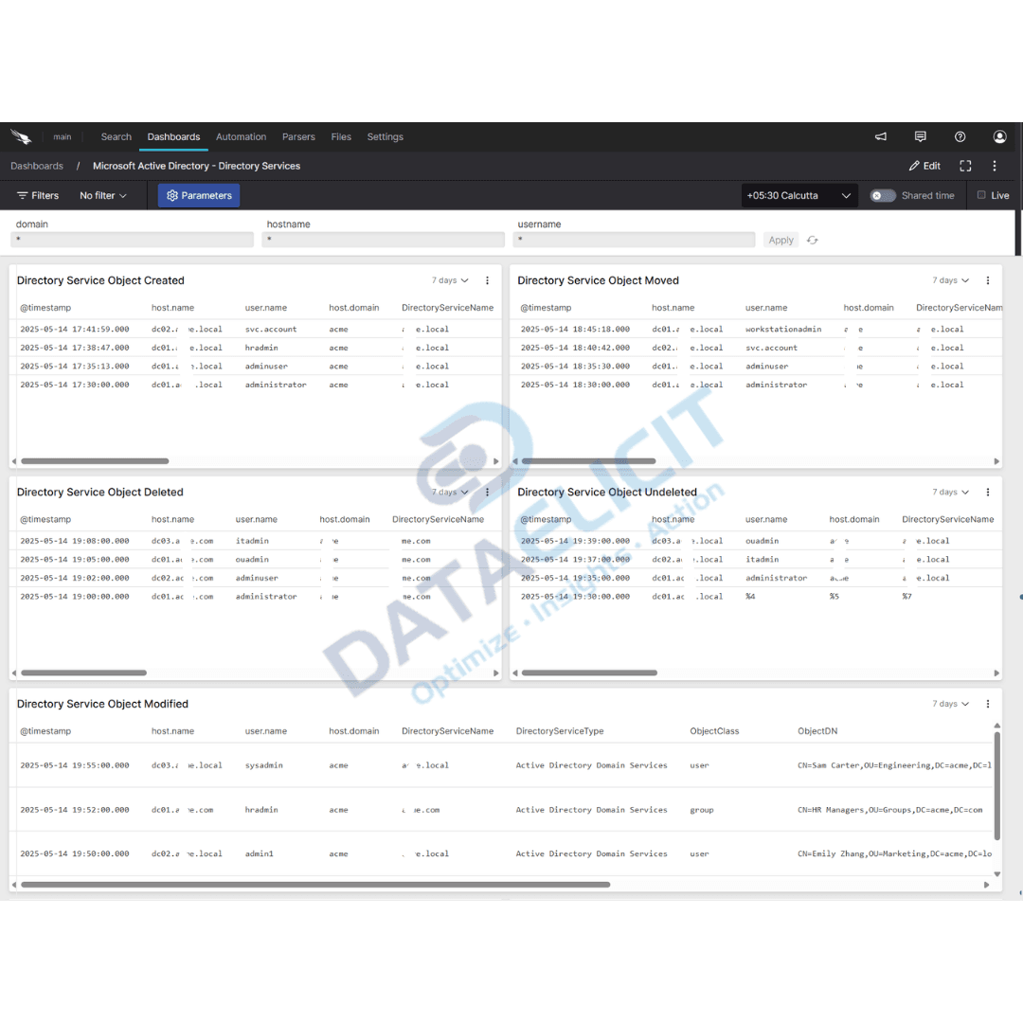Image resolution: width=1023 pixels, height=1023 pixels.
Task: Click Edit to modify the dashboard
Action: tap(924, 166)
